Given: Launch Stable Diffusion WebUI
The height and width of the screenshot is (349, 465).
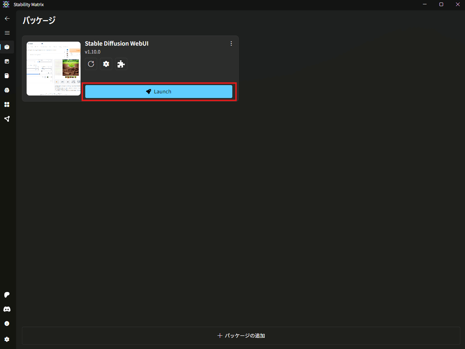Looking at the screenshot, I should pos(159,92).
